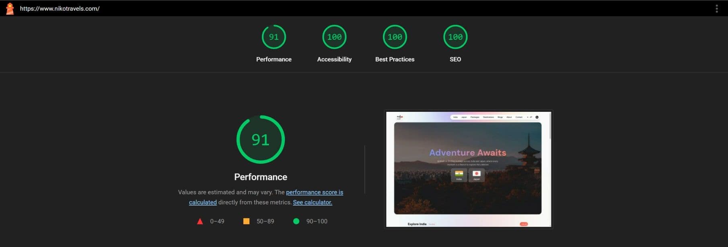Click the Japan flag in page preview

[x=477, y=174]
